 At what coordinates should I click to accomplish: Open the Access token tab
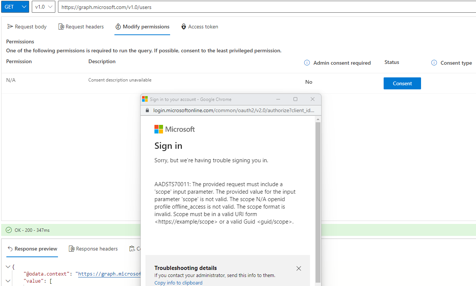pos(199,27)
